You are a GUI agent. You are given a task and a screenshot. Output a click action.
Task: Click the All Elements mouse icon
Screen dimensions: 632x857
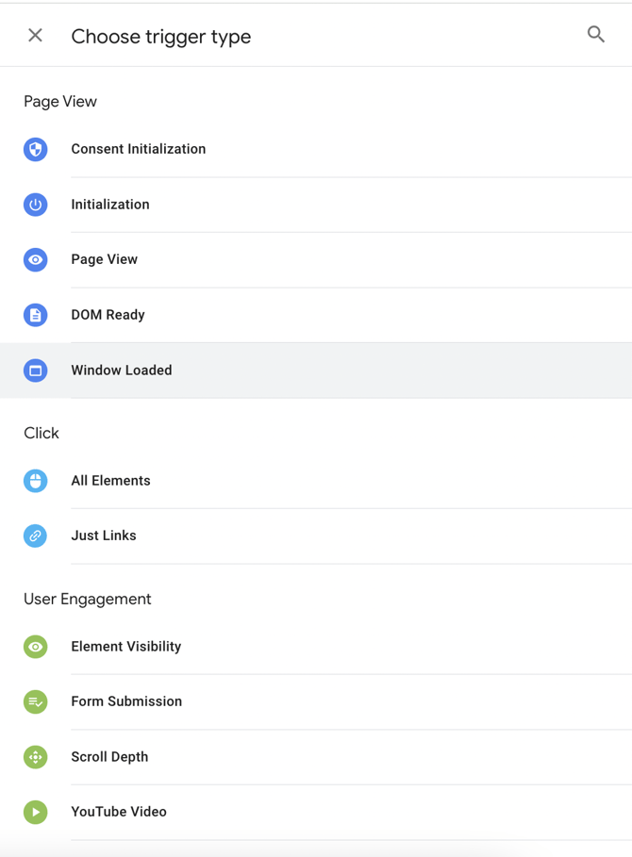[x=36, y=481]
